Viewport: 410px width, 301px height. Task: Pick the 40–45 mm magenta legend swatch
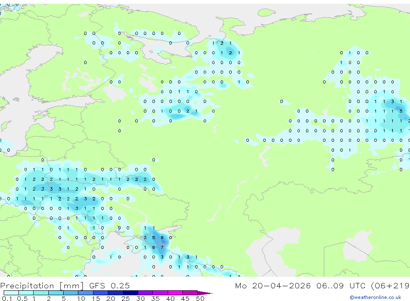point(175,293)
